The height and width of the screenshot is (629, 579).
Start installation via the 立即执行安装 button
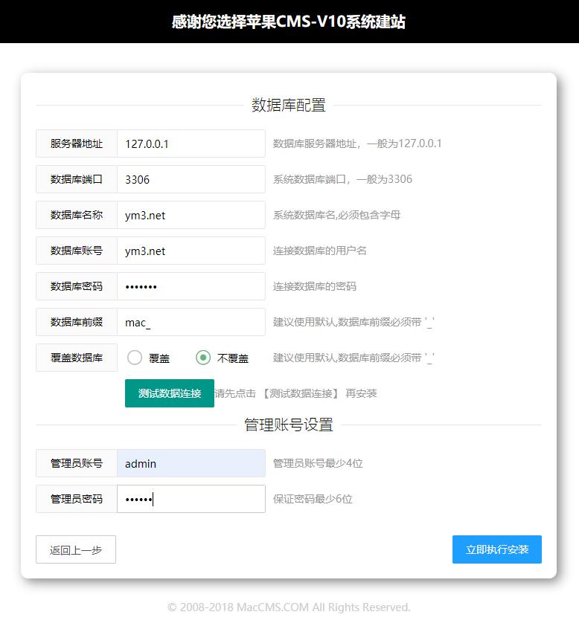tap(496, 549)
